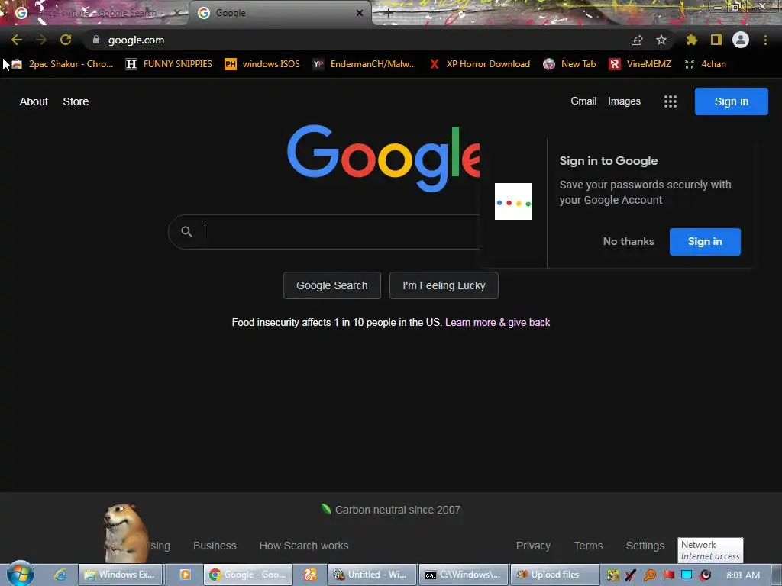Click the 8:01 AM clock
This screenshot has height=586, width=782.
tap(743, 575)
